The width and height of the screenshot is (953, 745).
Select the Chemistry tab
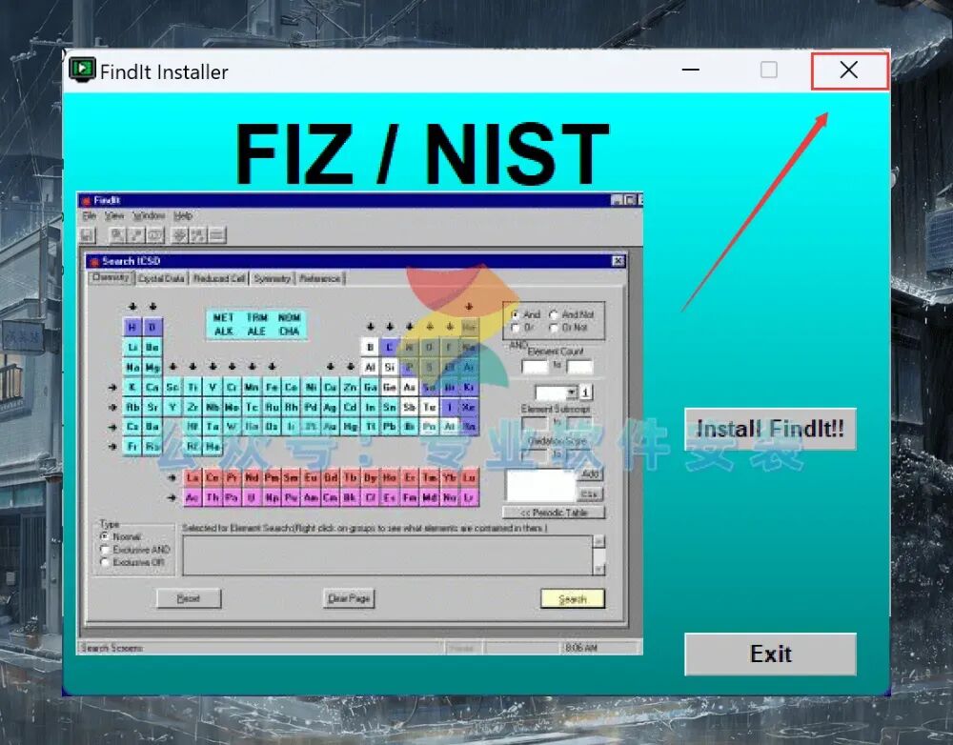click(111, 277)
